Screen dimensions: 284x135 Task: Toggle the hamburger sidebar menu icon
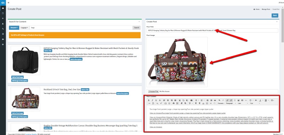point(9,2)
